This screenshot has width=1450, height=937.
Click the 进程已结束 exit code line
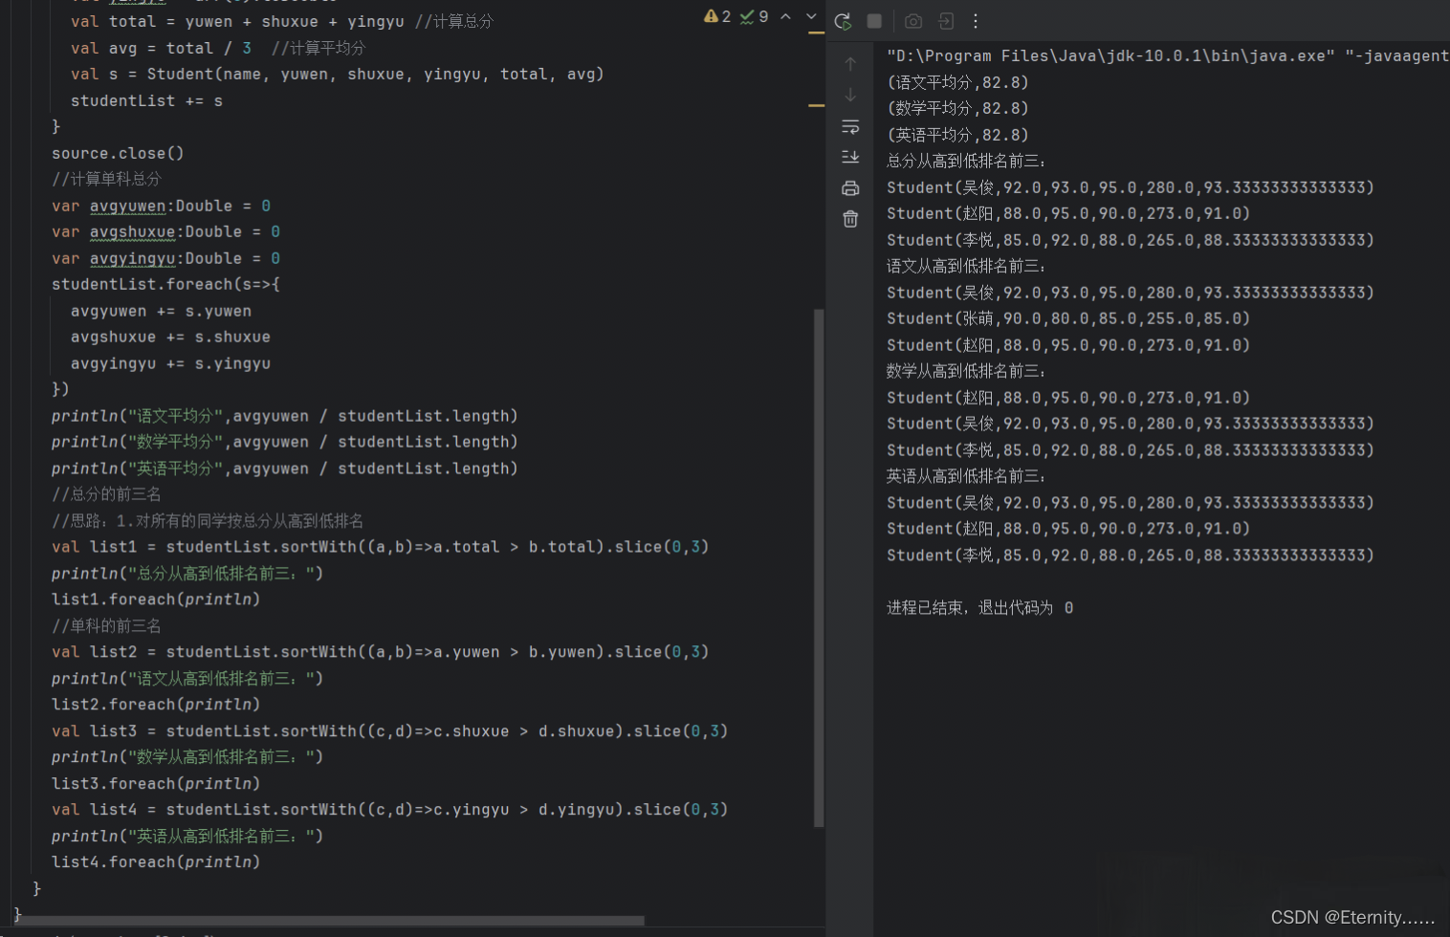pos(979,608)
